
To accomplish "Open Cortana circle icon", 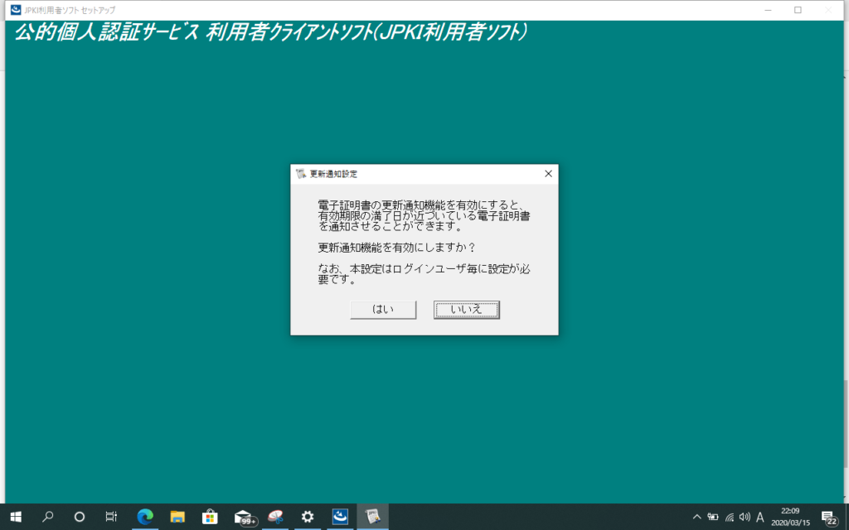I will point(79,517).
